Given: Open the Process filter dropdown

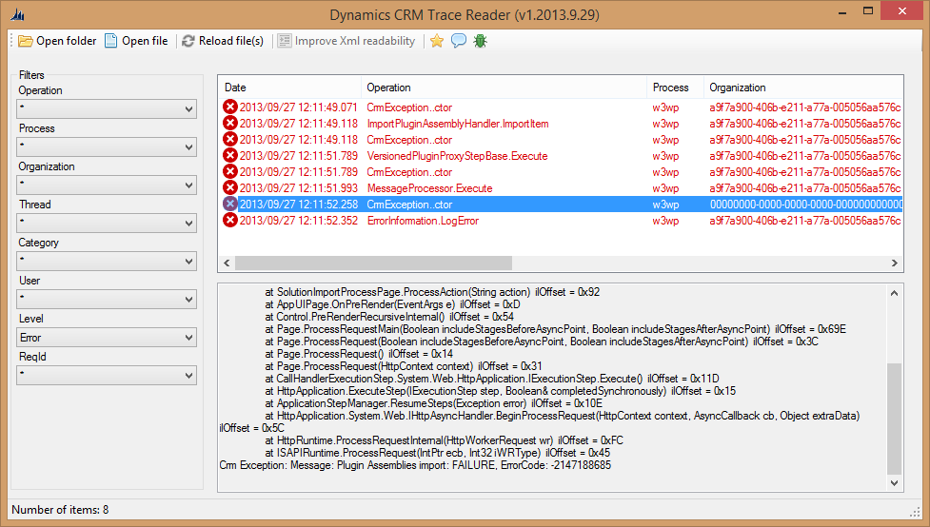Looking at the screenshot, I should (x=107, y=147).
